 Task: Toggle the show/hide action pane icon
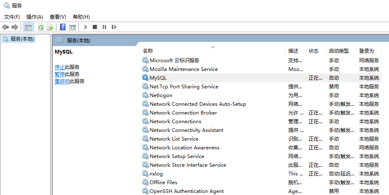pyautogui.click(x=72, y=27)
